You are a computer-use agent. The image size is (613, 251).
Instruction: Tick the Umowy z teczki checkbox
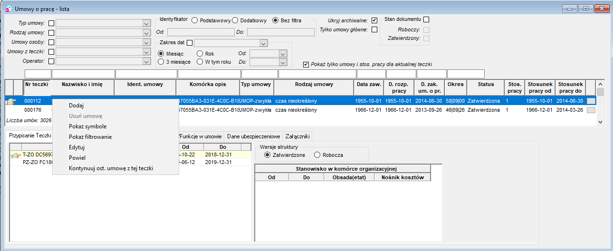pos(51,52)
